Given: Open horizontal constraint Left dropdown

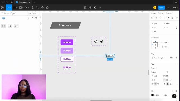Looking at the screenshot, I should (166, 43).
